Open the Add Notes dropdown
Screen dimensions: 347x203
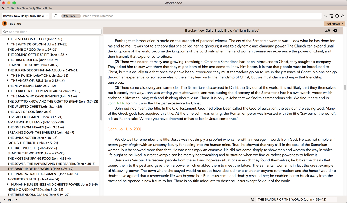(335, 24)
